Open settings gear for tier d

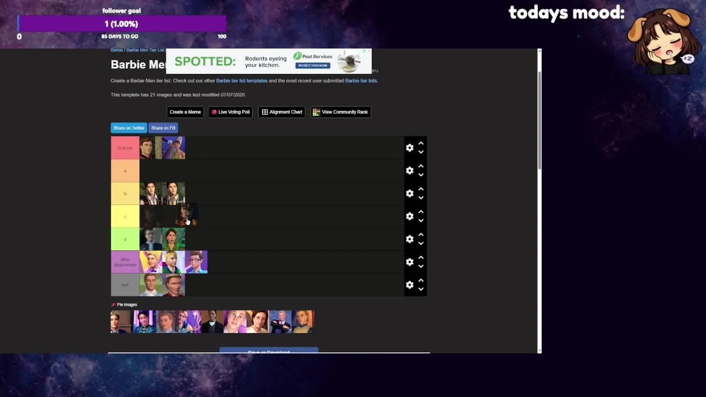[x=409, y=239]
